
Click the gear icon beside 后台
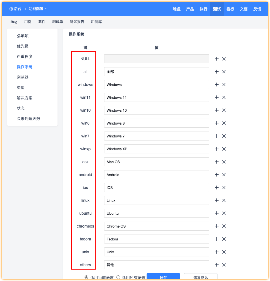pyautogui.click(x=11, y=9)
